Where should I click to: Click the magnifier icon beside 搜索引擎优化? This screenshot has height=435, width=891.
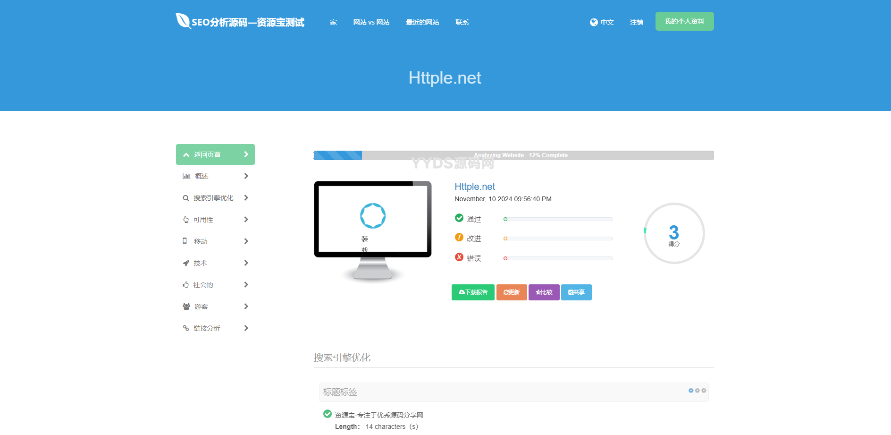click(186, 198)
